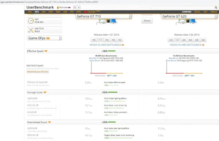Click the +38% Effective Speed green bar

(x=112, y=51)
